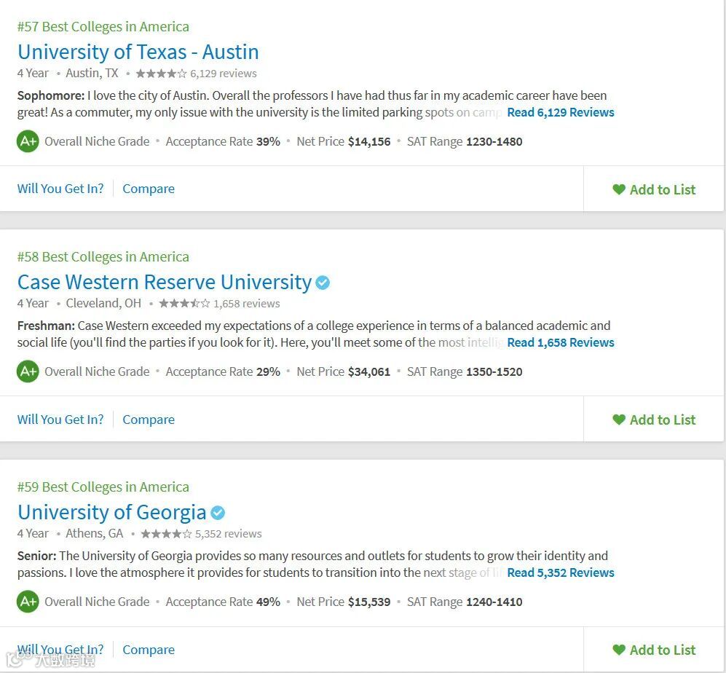Open University of Georgia profile page
The image size is (726, 673).
pos(112,513)
